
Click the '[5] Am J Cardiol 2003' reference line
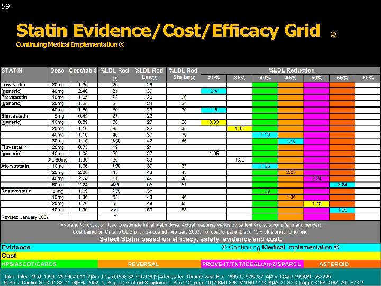coord(184,282)
